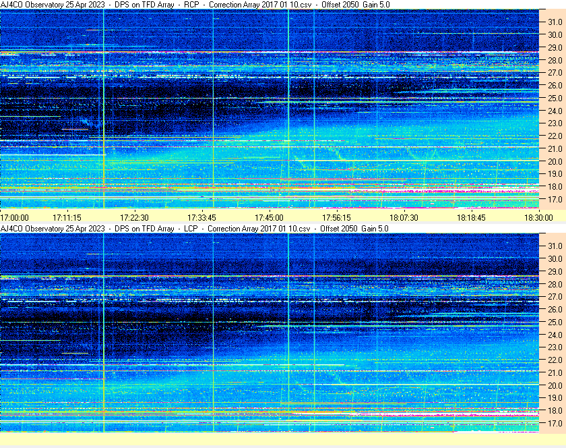Pick the 30.0 frequency label on LCP plot

point(555,259)
